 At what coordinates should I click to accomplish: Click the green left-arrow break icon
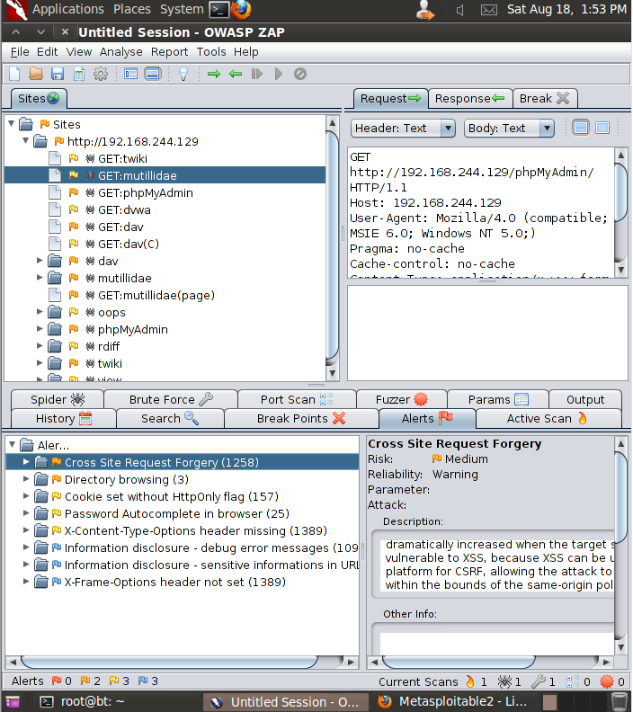pos(236,74)
